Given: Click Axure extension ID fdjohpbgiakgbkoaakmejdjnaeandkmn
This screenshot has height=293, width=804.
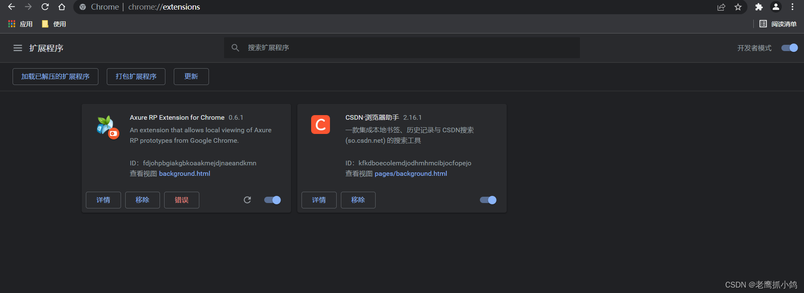Looking at the screenshot, I should coord(200,163).
